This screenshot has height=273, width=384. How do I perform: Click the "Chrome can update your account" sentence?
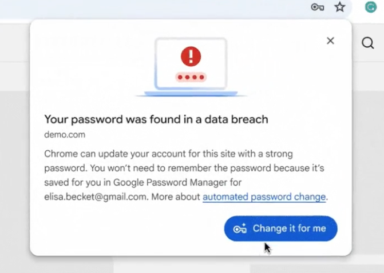coord(114,154)
